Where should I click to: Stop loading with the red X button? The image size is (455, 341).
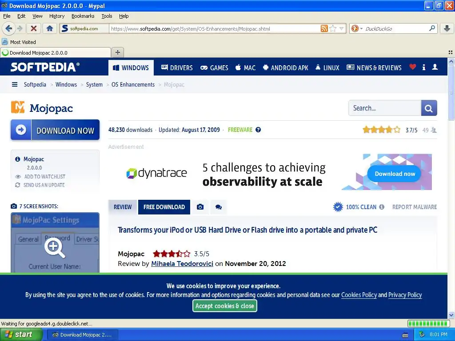tap(34, 28)
